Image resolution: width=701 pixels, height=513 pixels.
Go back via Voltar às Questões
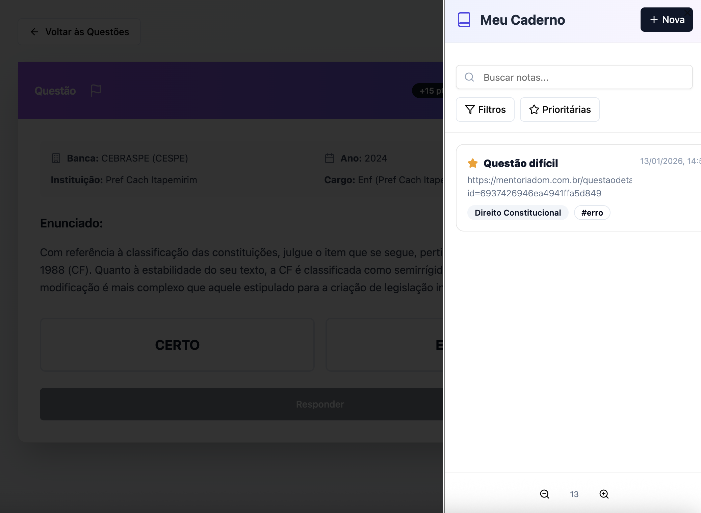pyautogui.click(x=79, y=32)
